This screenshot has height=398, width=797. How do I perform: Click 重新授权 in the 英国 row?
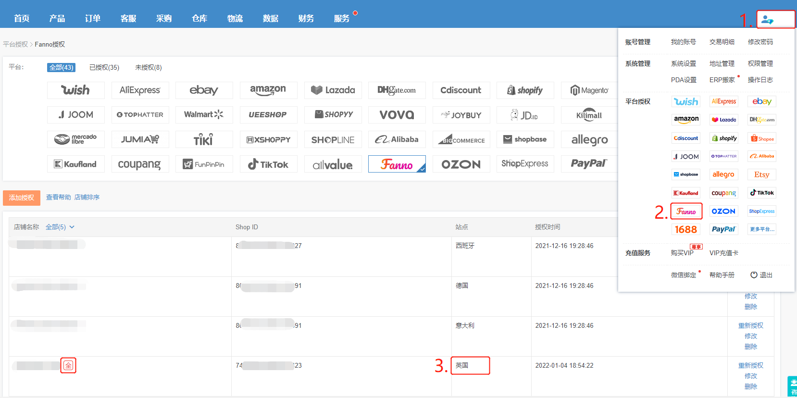[751, 365]
